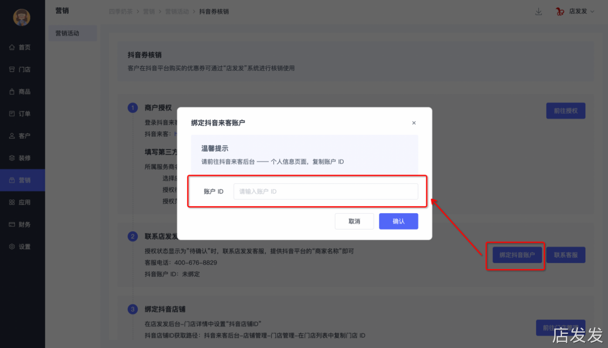
Task: Click the gift icon beside 营销
Action: pyautogui.click(x=12, y=180)
